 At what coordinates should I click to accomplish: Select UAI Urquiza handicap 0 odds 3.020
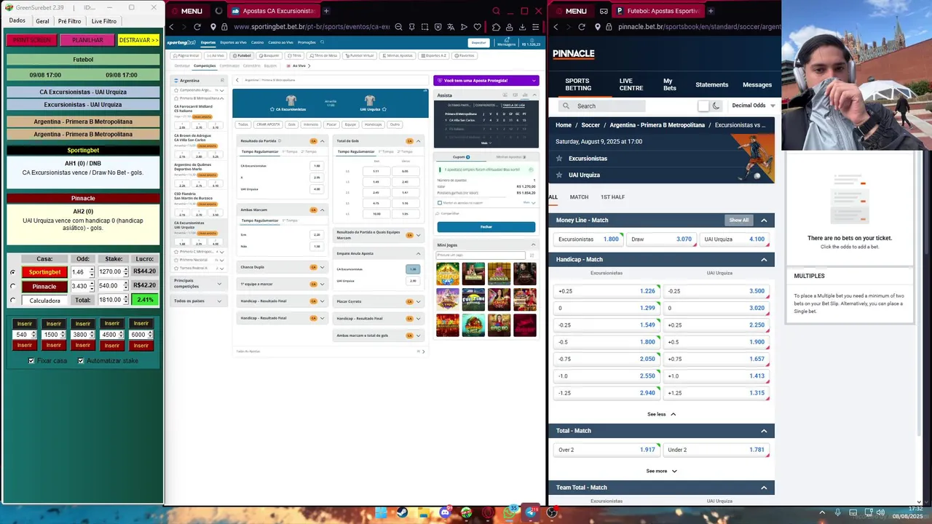(x=716, y=309)
